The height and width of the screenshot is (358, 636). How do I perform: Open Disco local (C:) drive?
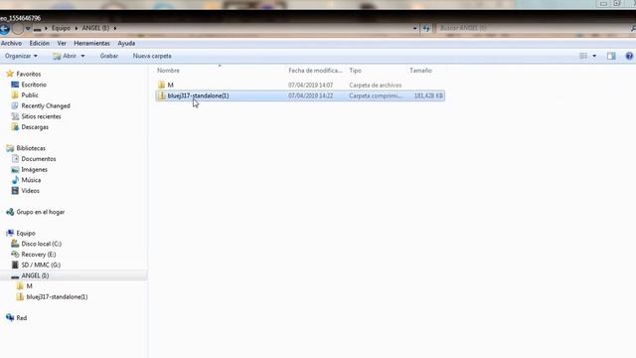[x=37, y=244]
